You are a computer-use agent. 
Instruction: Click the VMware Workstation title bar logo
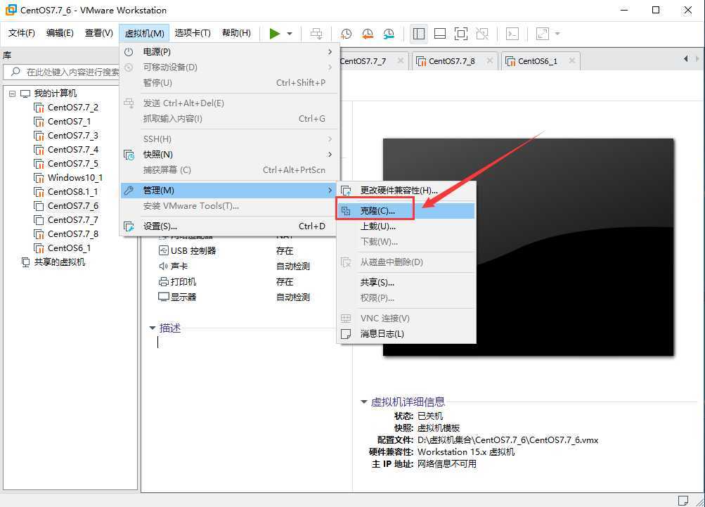tap(11, 10)
